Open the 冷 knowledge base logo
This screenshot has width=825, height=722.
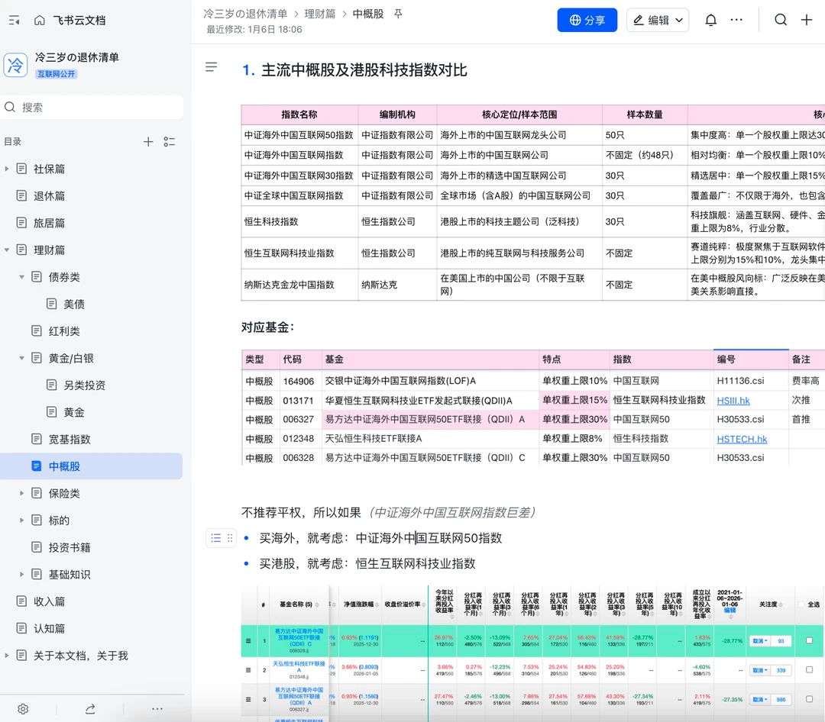pos(15,65)
